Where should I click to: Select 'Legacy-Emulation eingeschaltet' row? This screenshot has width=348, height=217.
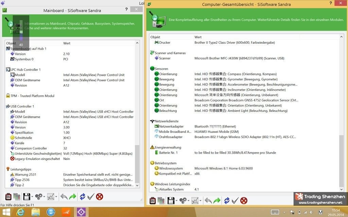70,159
